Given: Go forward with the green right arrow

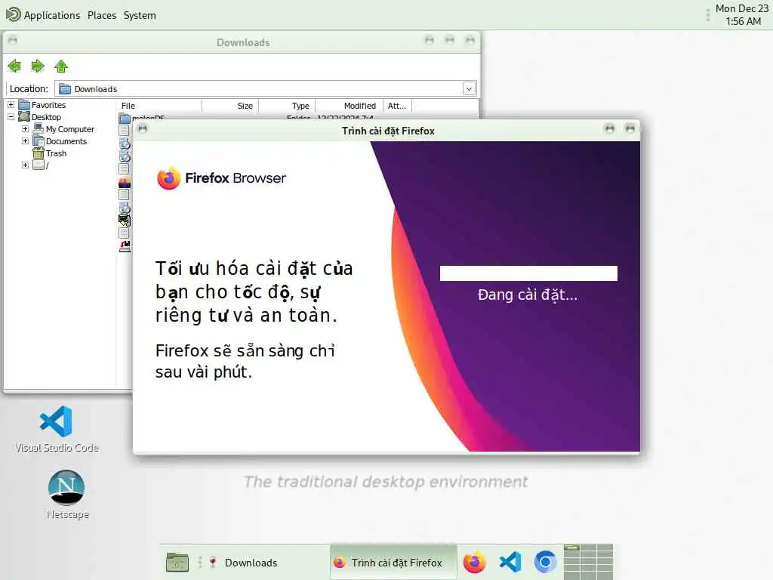Looking at the screenshot, I should click(38, 66).
